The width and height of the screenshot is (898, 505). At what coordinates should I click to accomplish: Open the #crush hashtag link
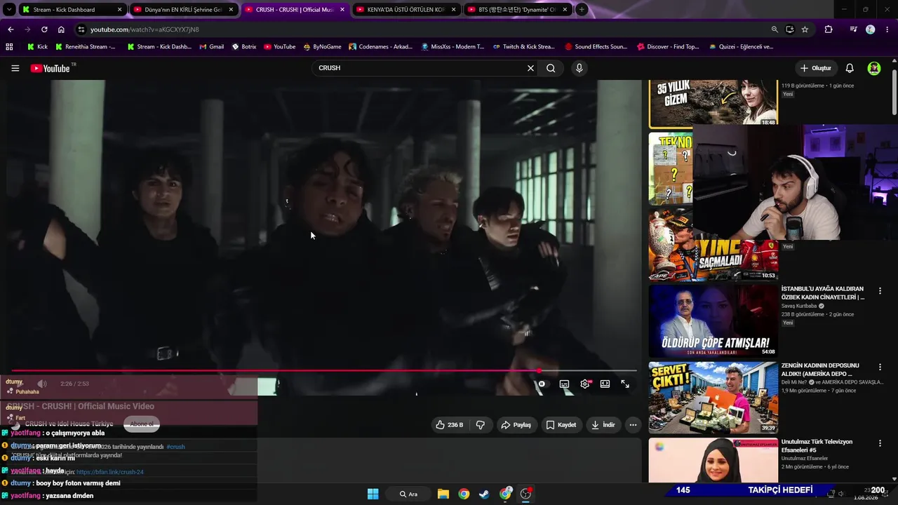[x=175, y=447]
